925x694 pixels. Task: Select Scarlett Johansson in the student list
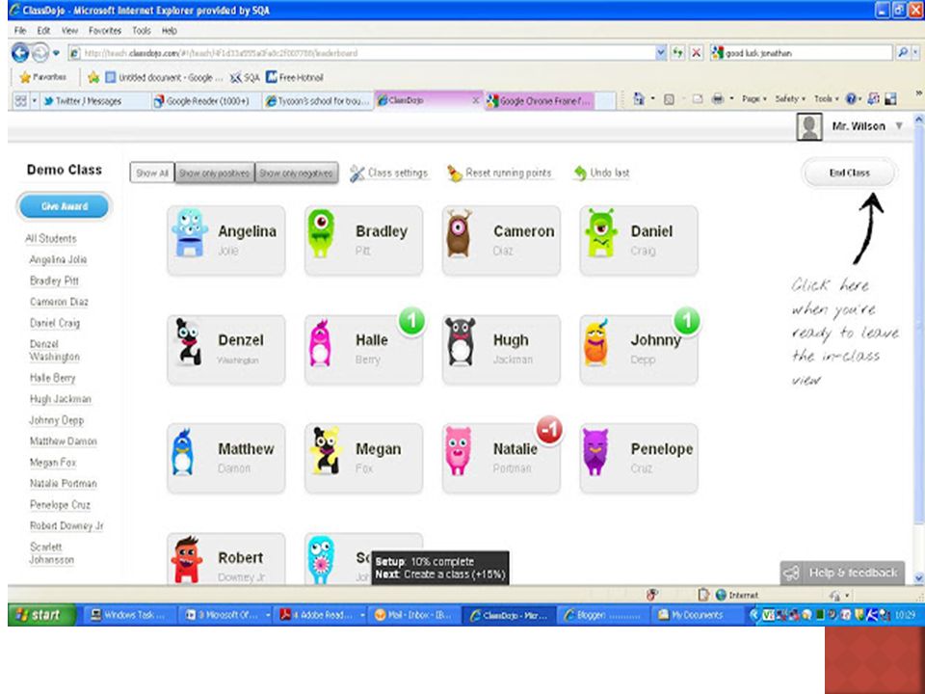pyautogui.click(x=52, y=553)
